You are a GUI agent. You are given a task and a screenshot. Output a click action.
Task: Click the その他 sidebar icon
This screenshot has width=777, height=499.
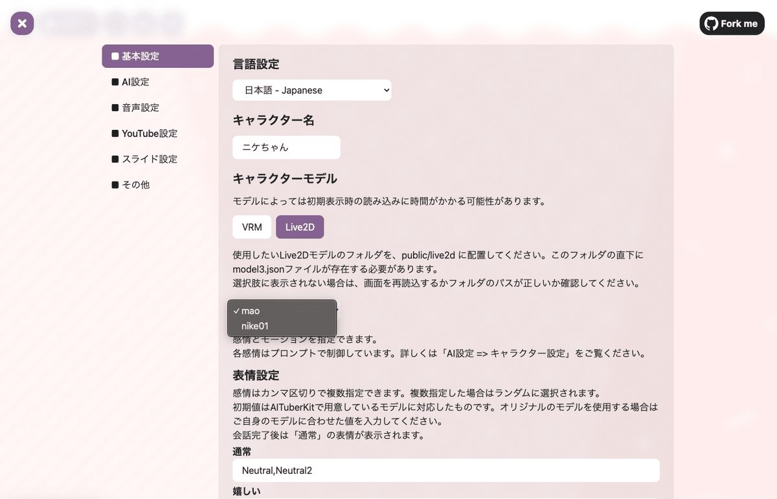[x=114, y=185]
